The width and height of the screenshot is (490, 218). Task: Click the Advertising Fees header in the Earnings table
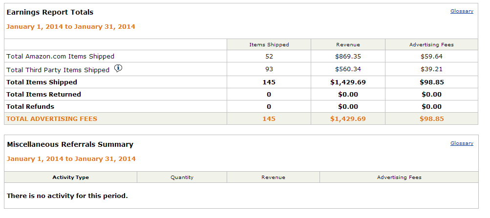(431, 44)
